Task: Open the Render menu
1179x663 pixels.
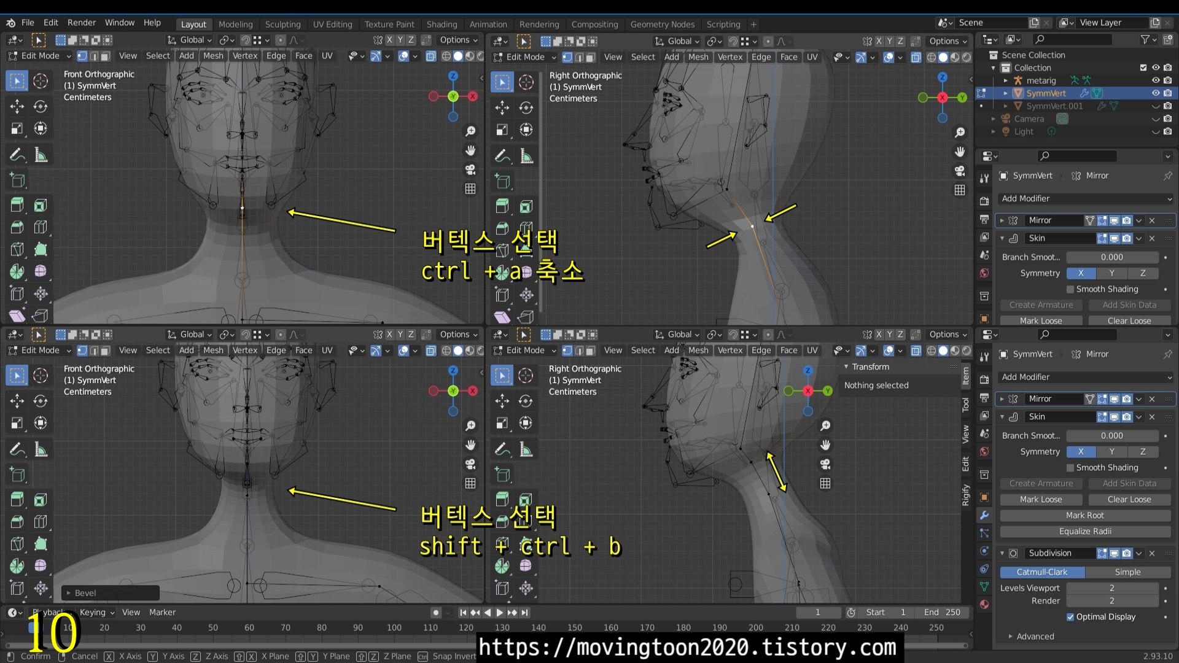Action: (x=82, y=23)
